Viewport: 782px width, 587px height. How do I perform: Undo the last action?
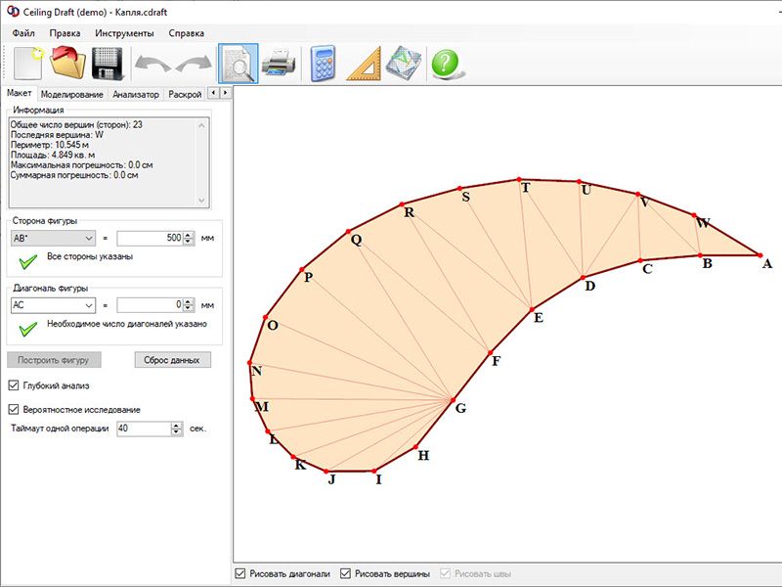[x=153, y=65]
